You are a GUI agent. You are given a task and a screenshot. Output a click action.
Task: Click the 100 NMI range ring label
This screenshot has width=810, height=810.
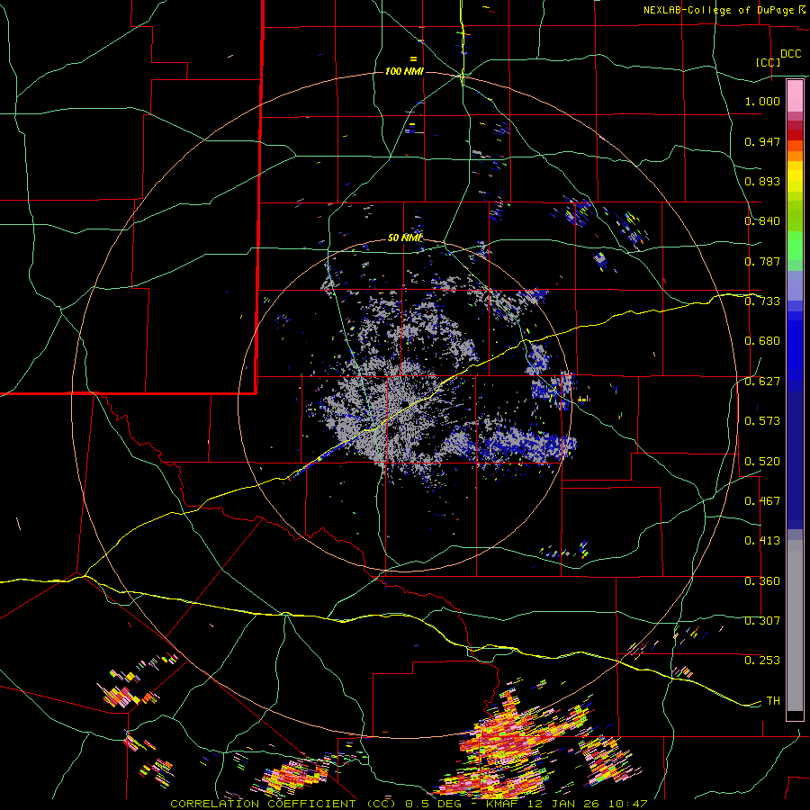(404, 71)
